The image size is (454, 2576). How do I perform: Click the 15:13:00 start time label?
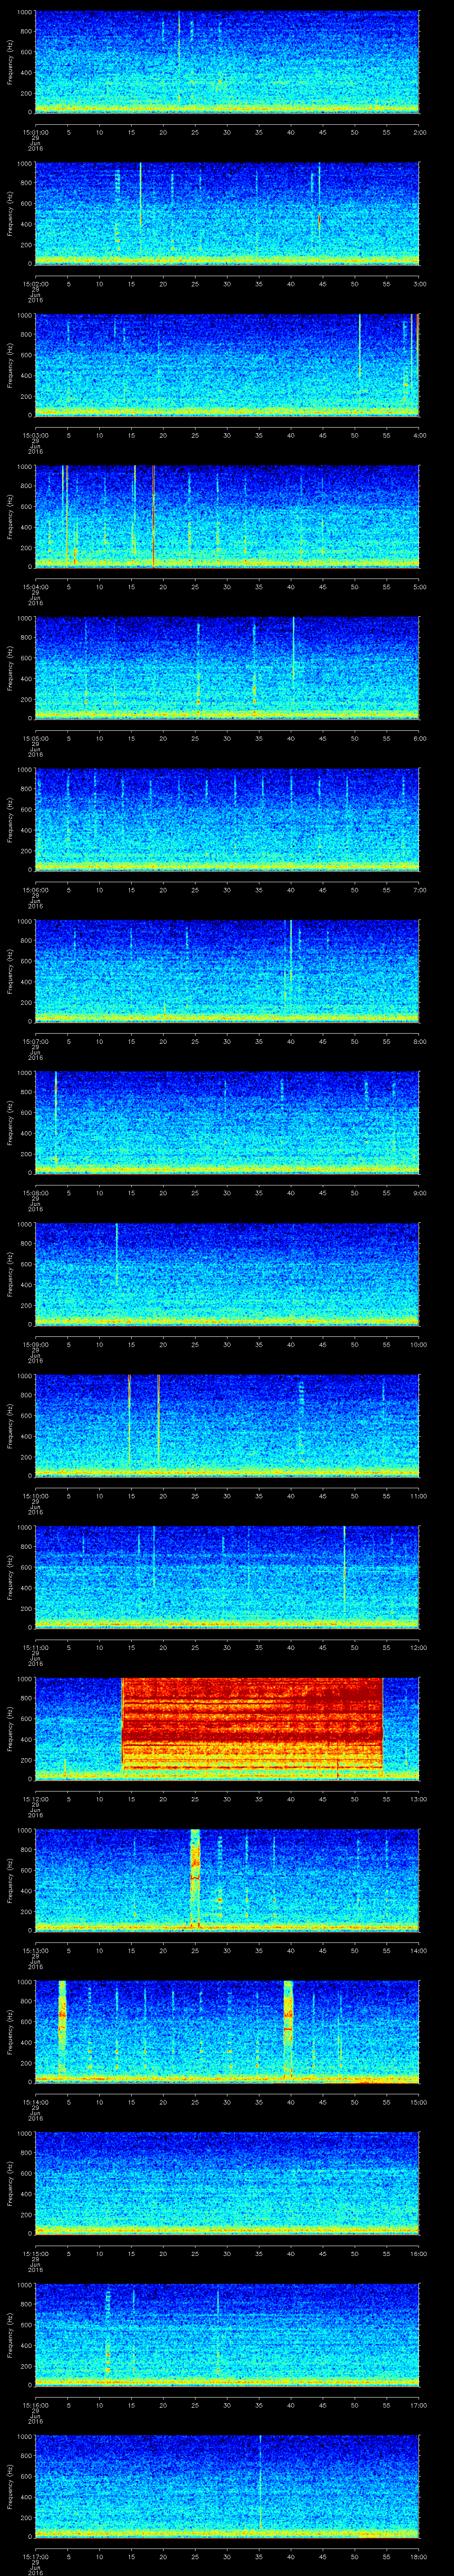tap(35, 1950)
